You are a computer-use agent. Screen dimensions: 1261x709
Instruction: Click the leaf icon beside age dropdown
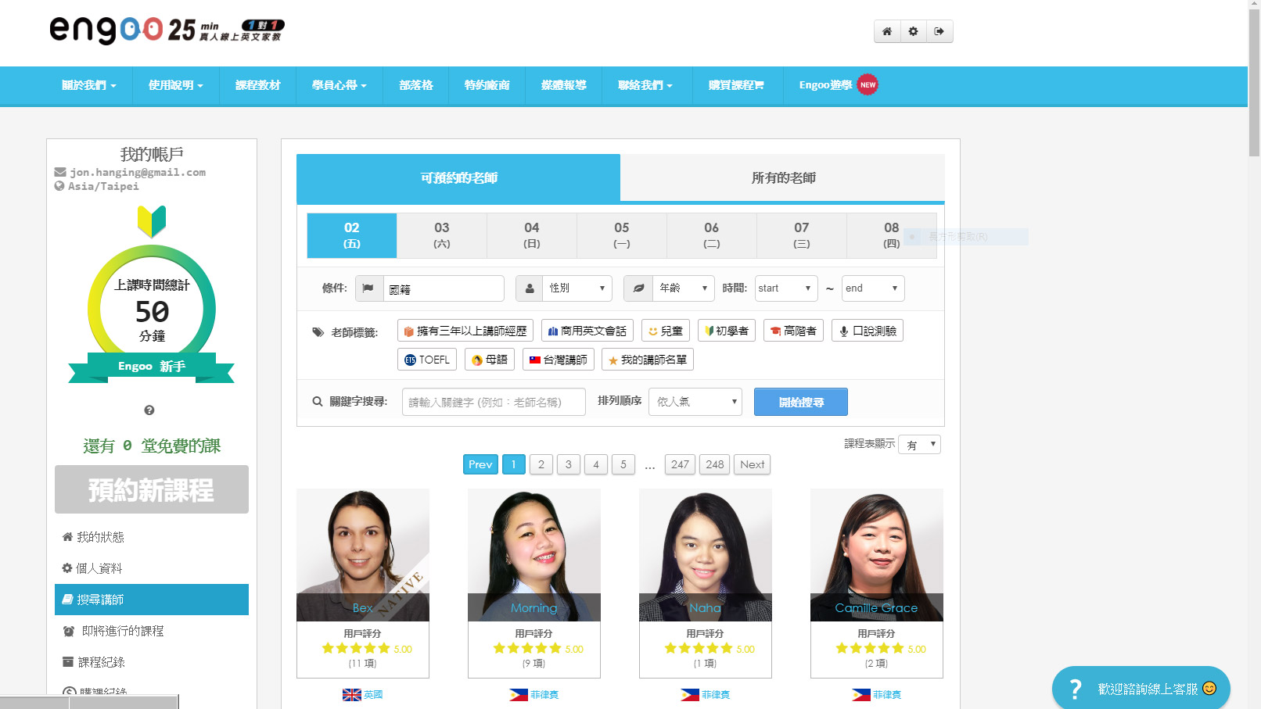point(638,288)
